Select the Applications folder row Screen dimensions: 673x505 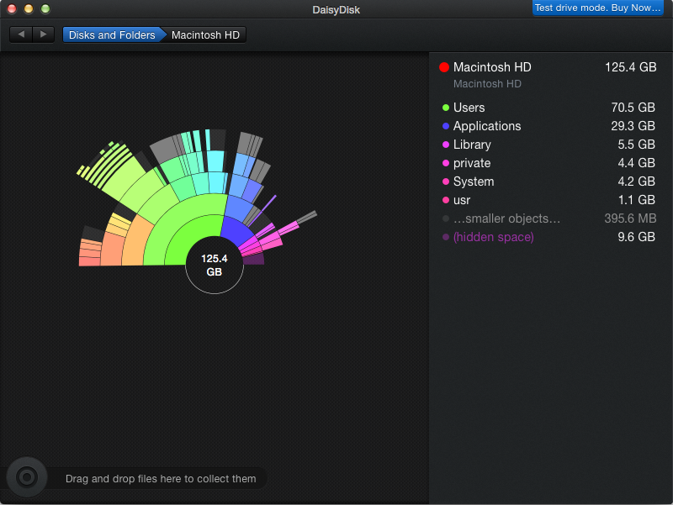tap(549, 126)
